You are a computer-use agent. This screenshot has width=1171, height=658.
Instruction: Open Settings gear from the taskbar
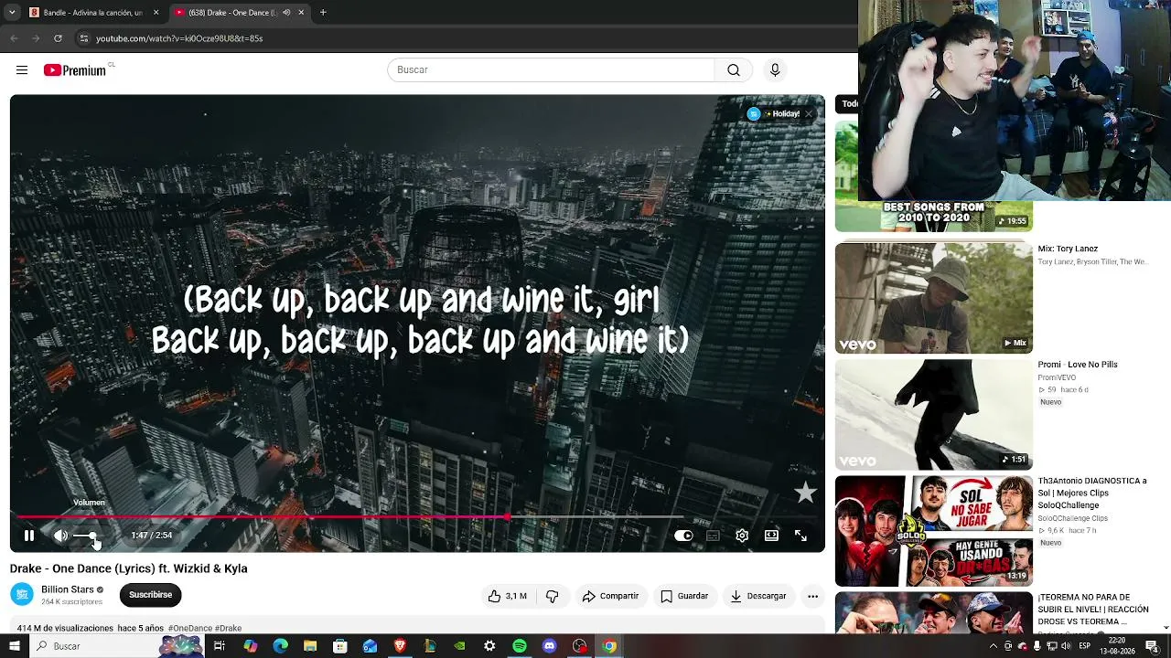tap(489, 646)
